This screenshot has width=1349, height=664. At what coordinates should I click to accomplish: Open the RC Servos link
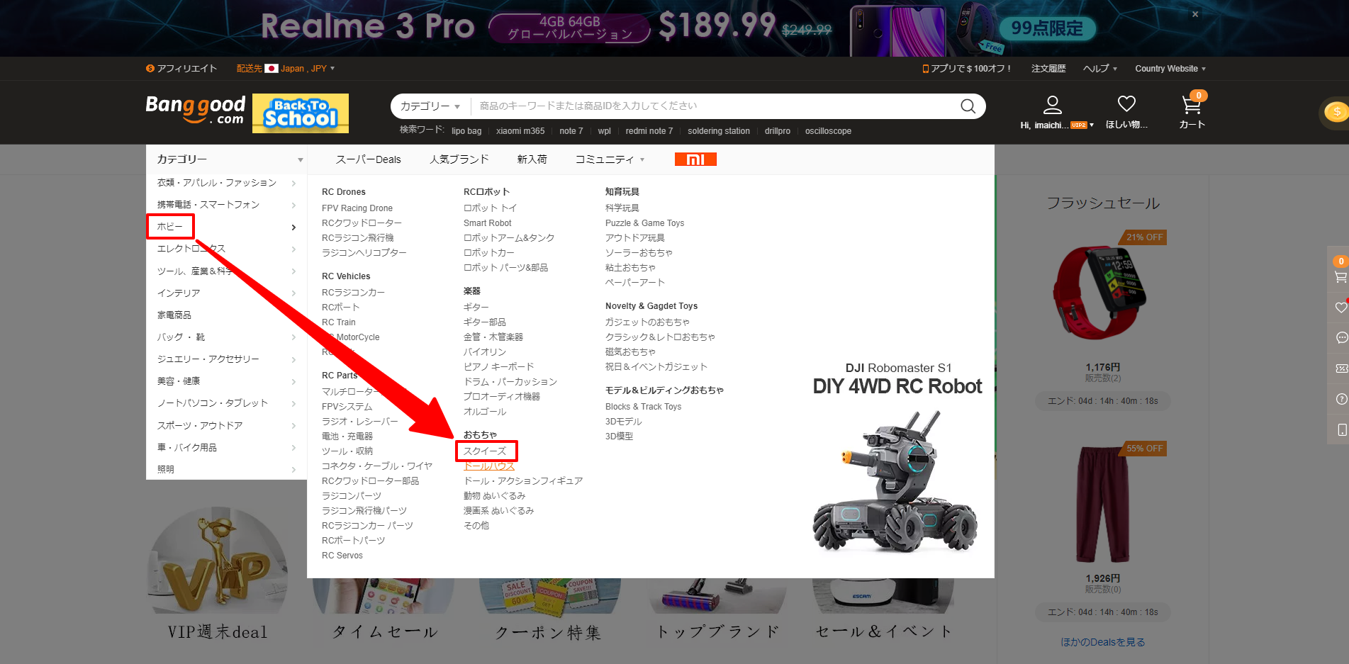pyautogui.click(x=342, y=556)
